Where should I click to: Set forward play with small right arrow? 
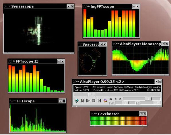(x=120, y=99)
